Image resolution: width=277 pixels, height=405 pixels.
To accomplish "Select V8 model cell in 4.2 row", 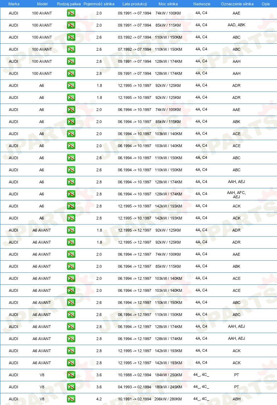I will coord(42,399).
